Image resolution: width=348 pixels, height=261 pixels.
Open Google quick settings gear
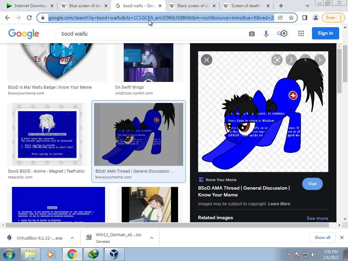tap(284, 34)
